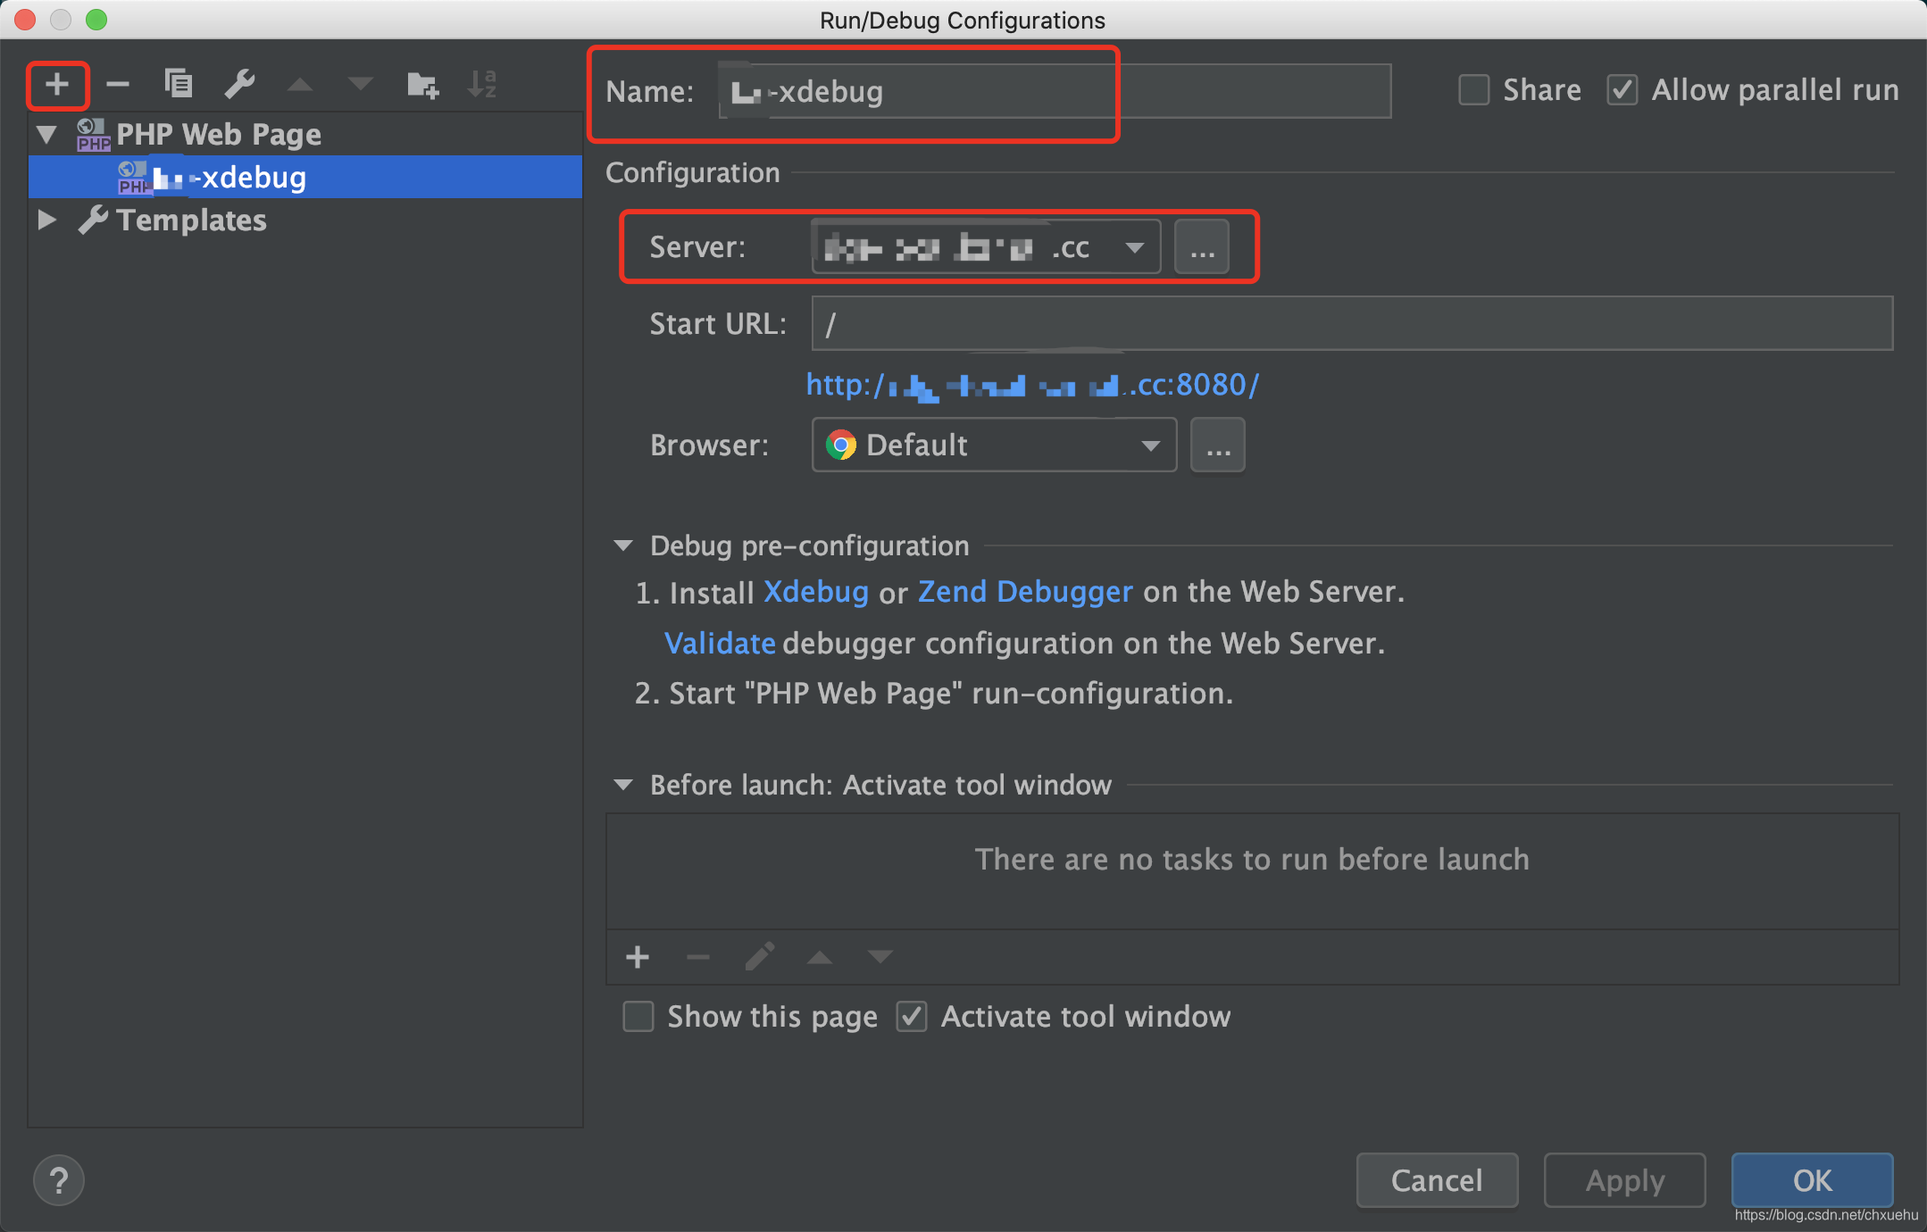Uncheck Allow parallel run
Image resolution: width=1927 pixels, height=1232 pixels.
[x=1622, y=90]
